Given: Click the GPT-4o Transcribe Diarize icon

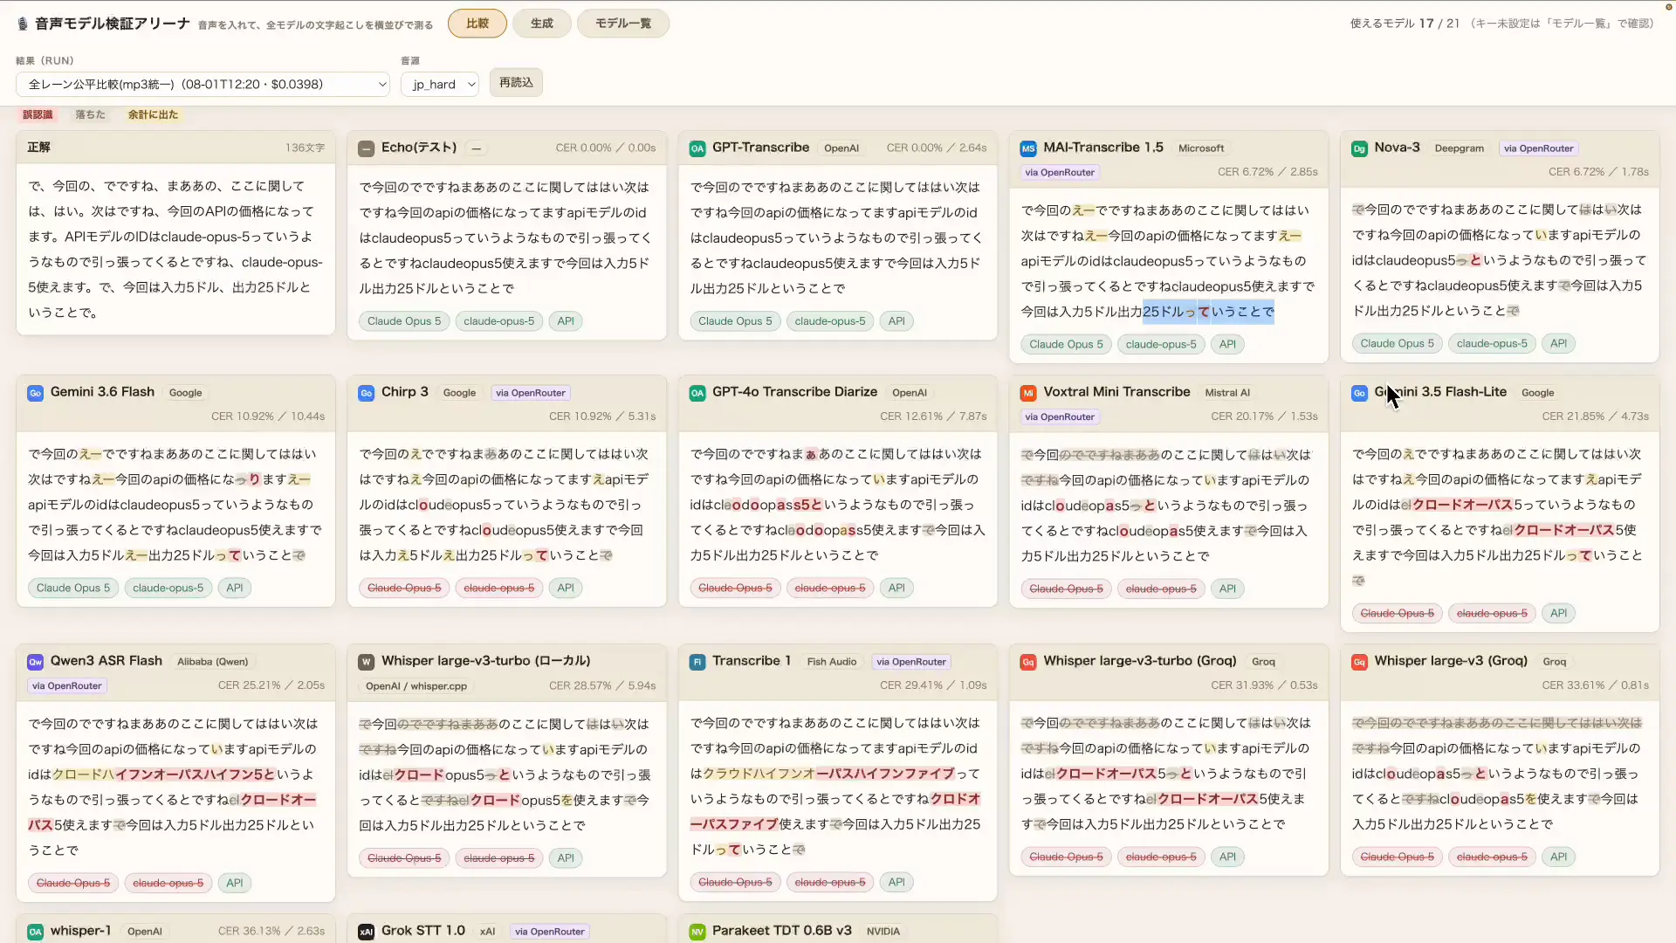Looking at the screenshot, I should pyautogui.click(x=697, y=393).
